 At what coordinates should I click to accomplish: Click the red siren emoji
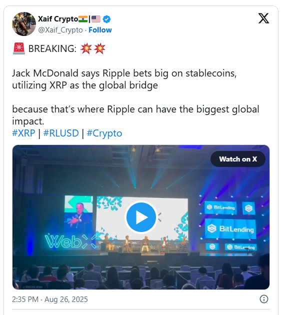(x=19, y=48)
